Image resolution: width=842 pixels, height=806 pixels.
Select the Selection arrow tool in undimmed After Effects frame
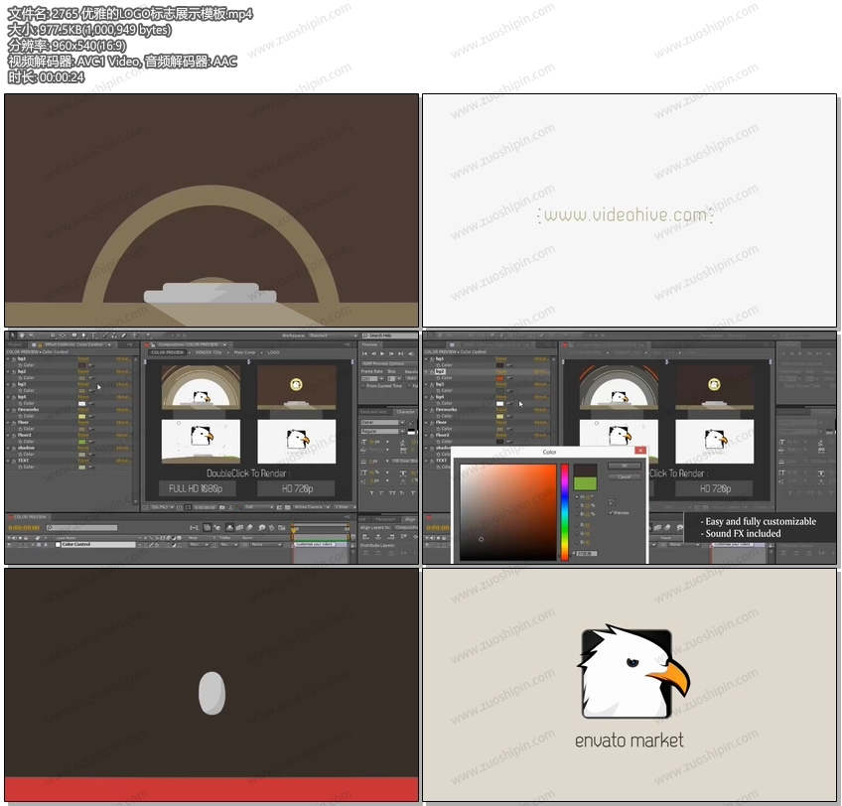(13, 336)
